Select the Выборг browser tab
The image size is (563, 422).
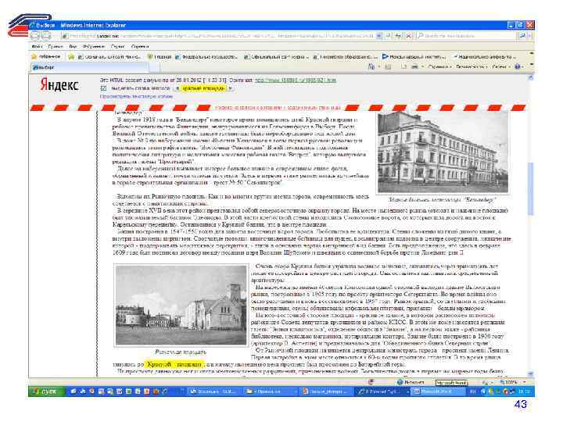pyautogui.click(x=90, y=67)
